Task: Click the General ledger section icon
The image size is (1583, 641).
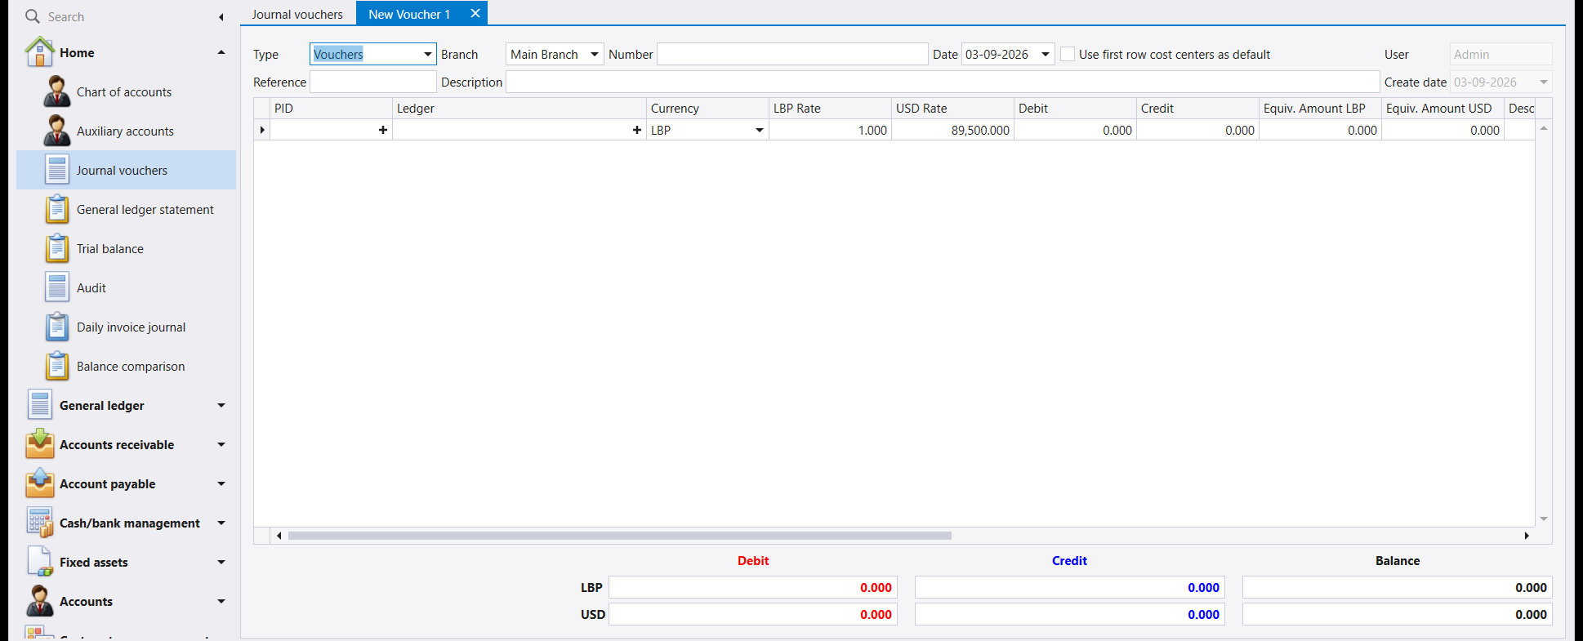Action: tap(39, 405)
